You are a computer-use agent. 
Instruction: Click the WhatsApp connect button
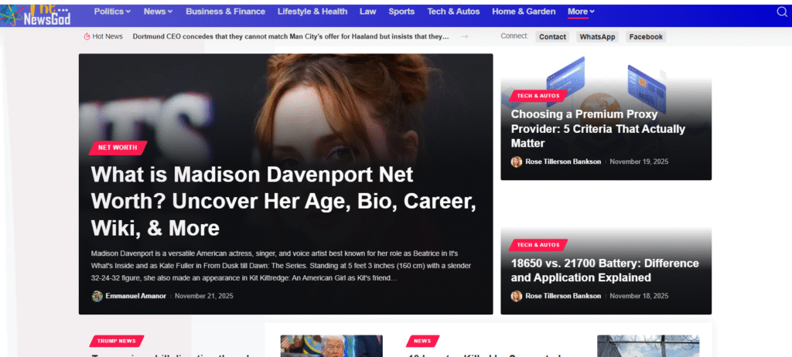pos(597,37)
